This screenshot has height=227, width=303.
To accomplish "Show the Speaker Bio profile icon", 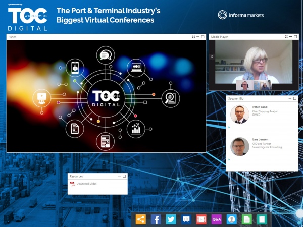I will coord(231,219).
